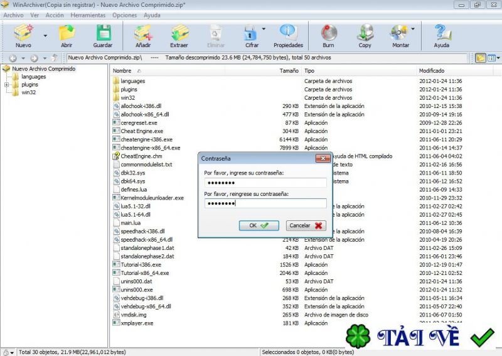Screen dimensions: 502x356
Task: Open the Opciones menu
Action: (x=124, y=15)
